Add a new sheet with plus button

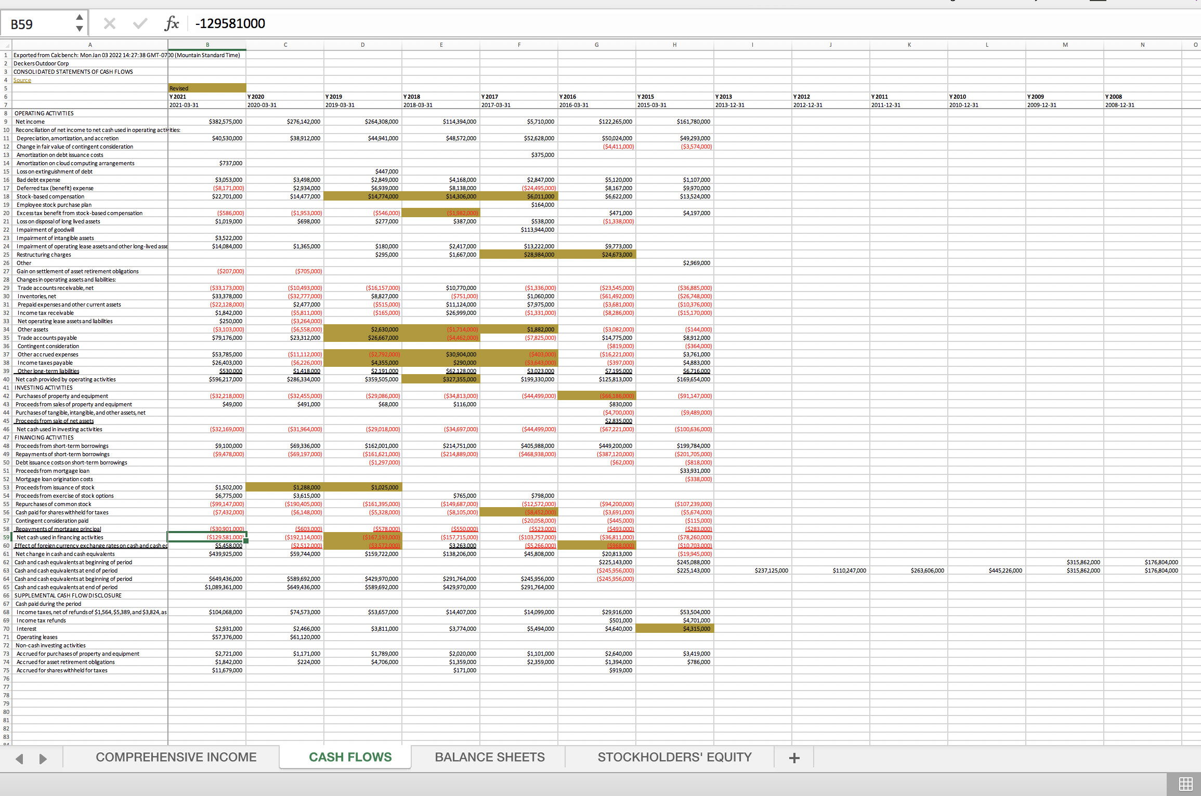[x=794, y=758]
